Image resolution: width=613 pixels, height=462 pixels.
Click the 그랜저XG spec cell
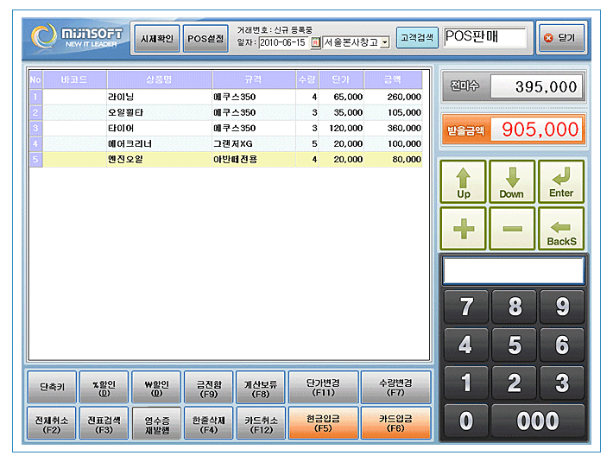(x=253, y=144)
